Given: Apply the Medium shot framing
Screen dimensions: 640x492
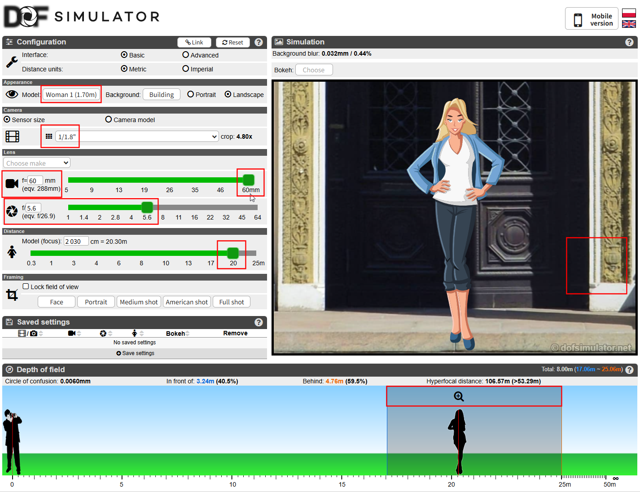Looking at the screenshot, I should [139, 302].
